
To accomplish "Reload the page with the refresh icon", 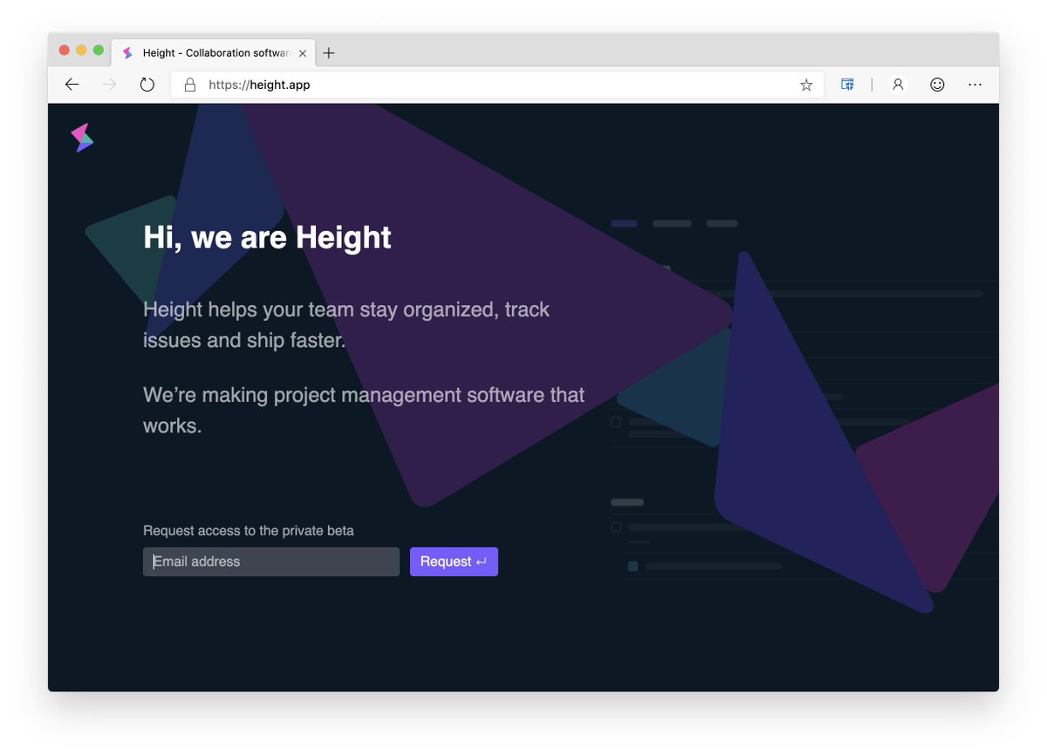I will click(147, 85).
